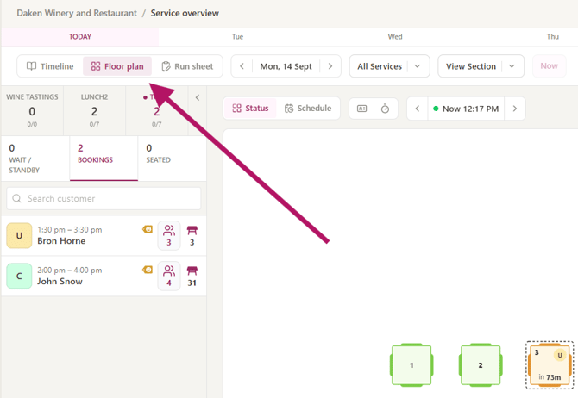Toggle the Status view mode
Screen dimensions: 578x398
[250, 109]
